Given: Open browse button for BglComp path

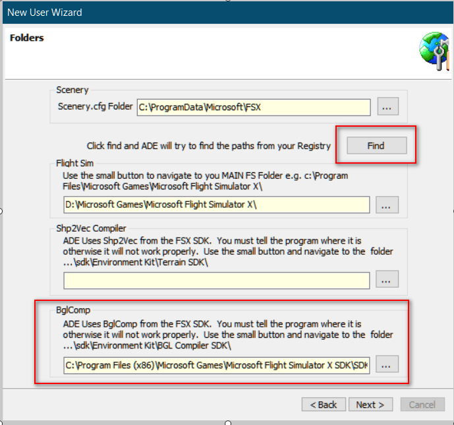Looking at the screenshot, I should point(387,364).
